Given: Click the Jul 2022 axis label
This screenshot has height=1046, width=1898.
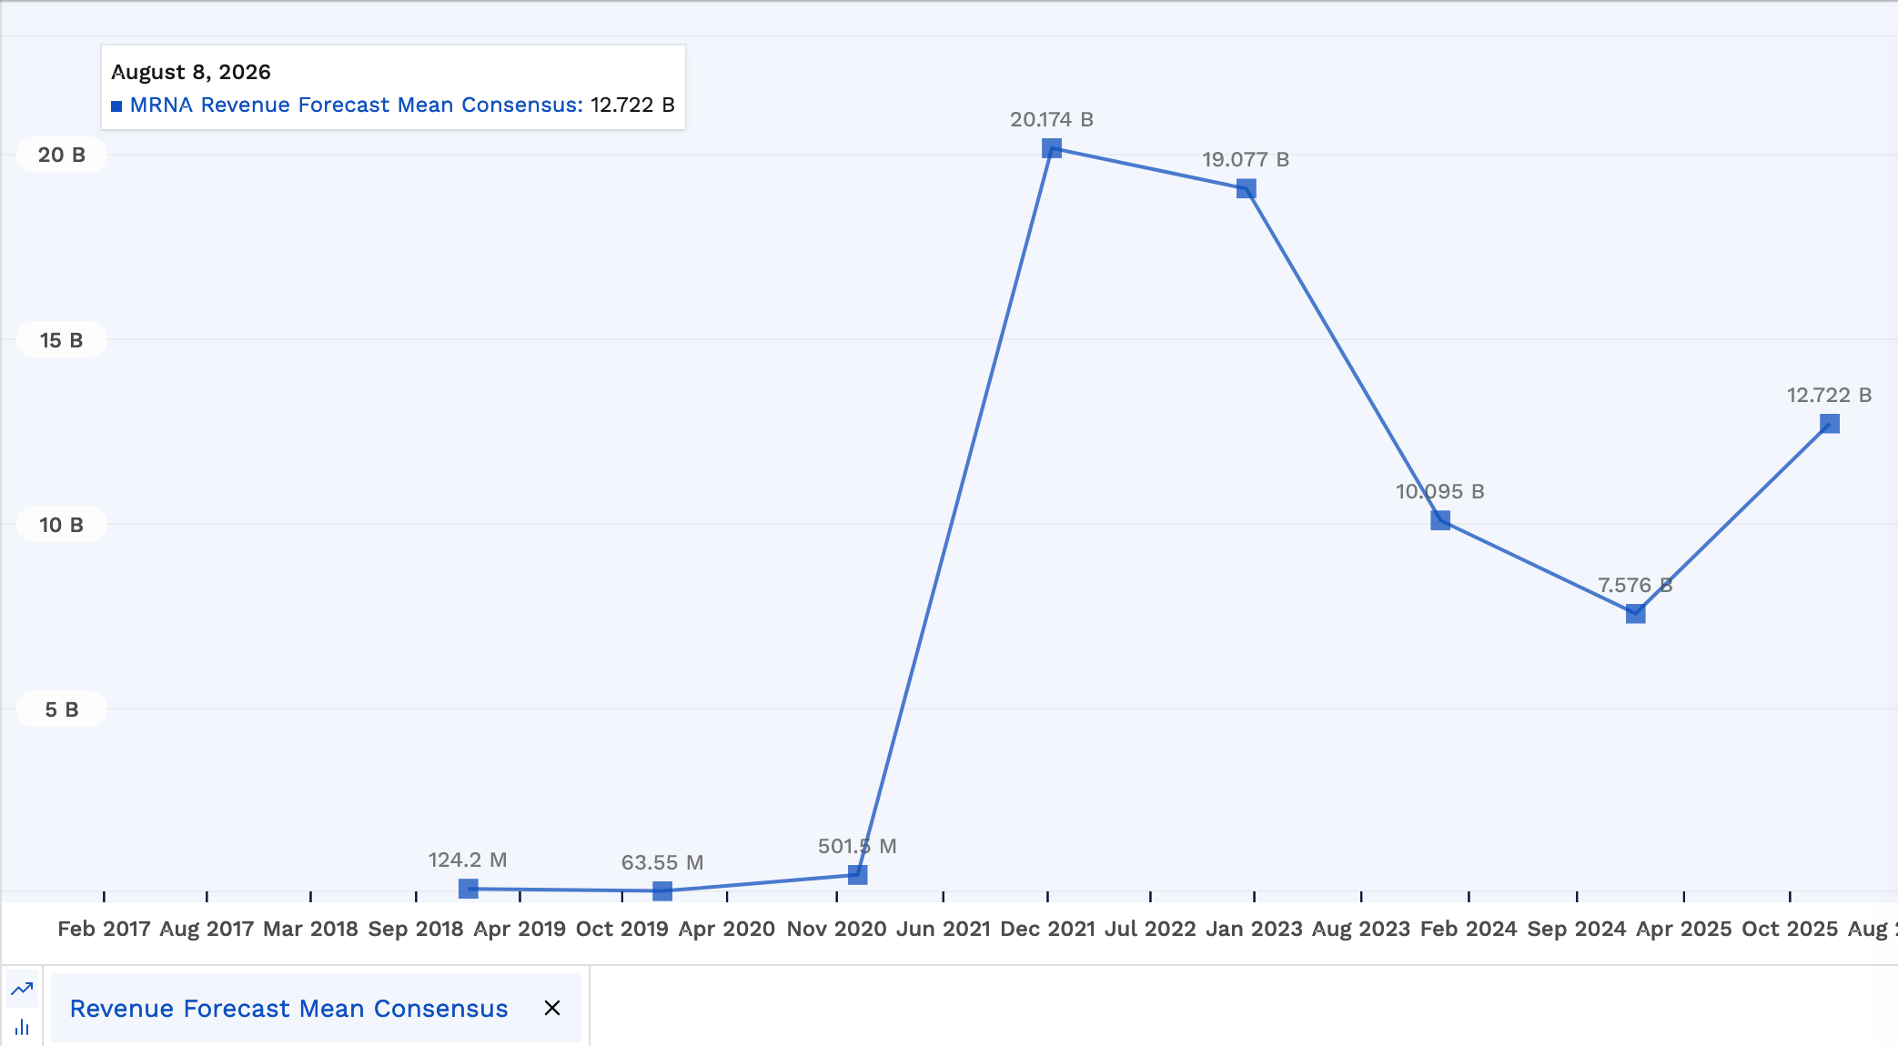Looking at the screenshot, I should pyautogui.click(x=1150, y=929).
